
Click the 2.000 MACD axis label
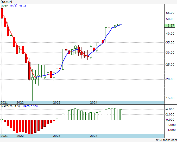[x=171, y=114]
